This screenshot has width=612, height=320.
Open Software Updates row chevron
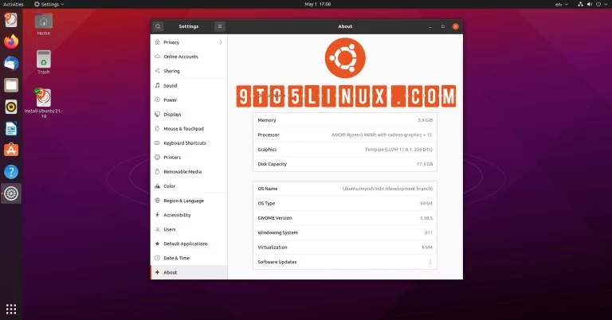click(x=430, y=262)
